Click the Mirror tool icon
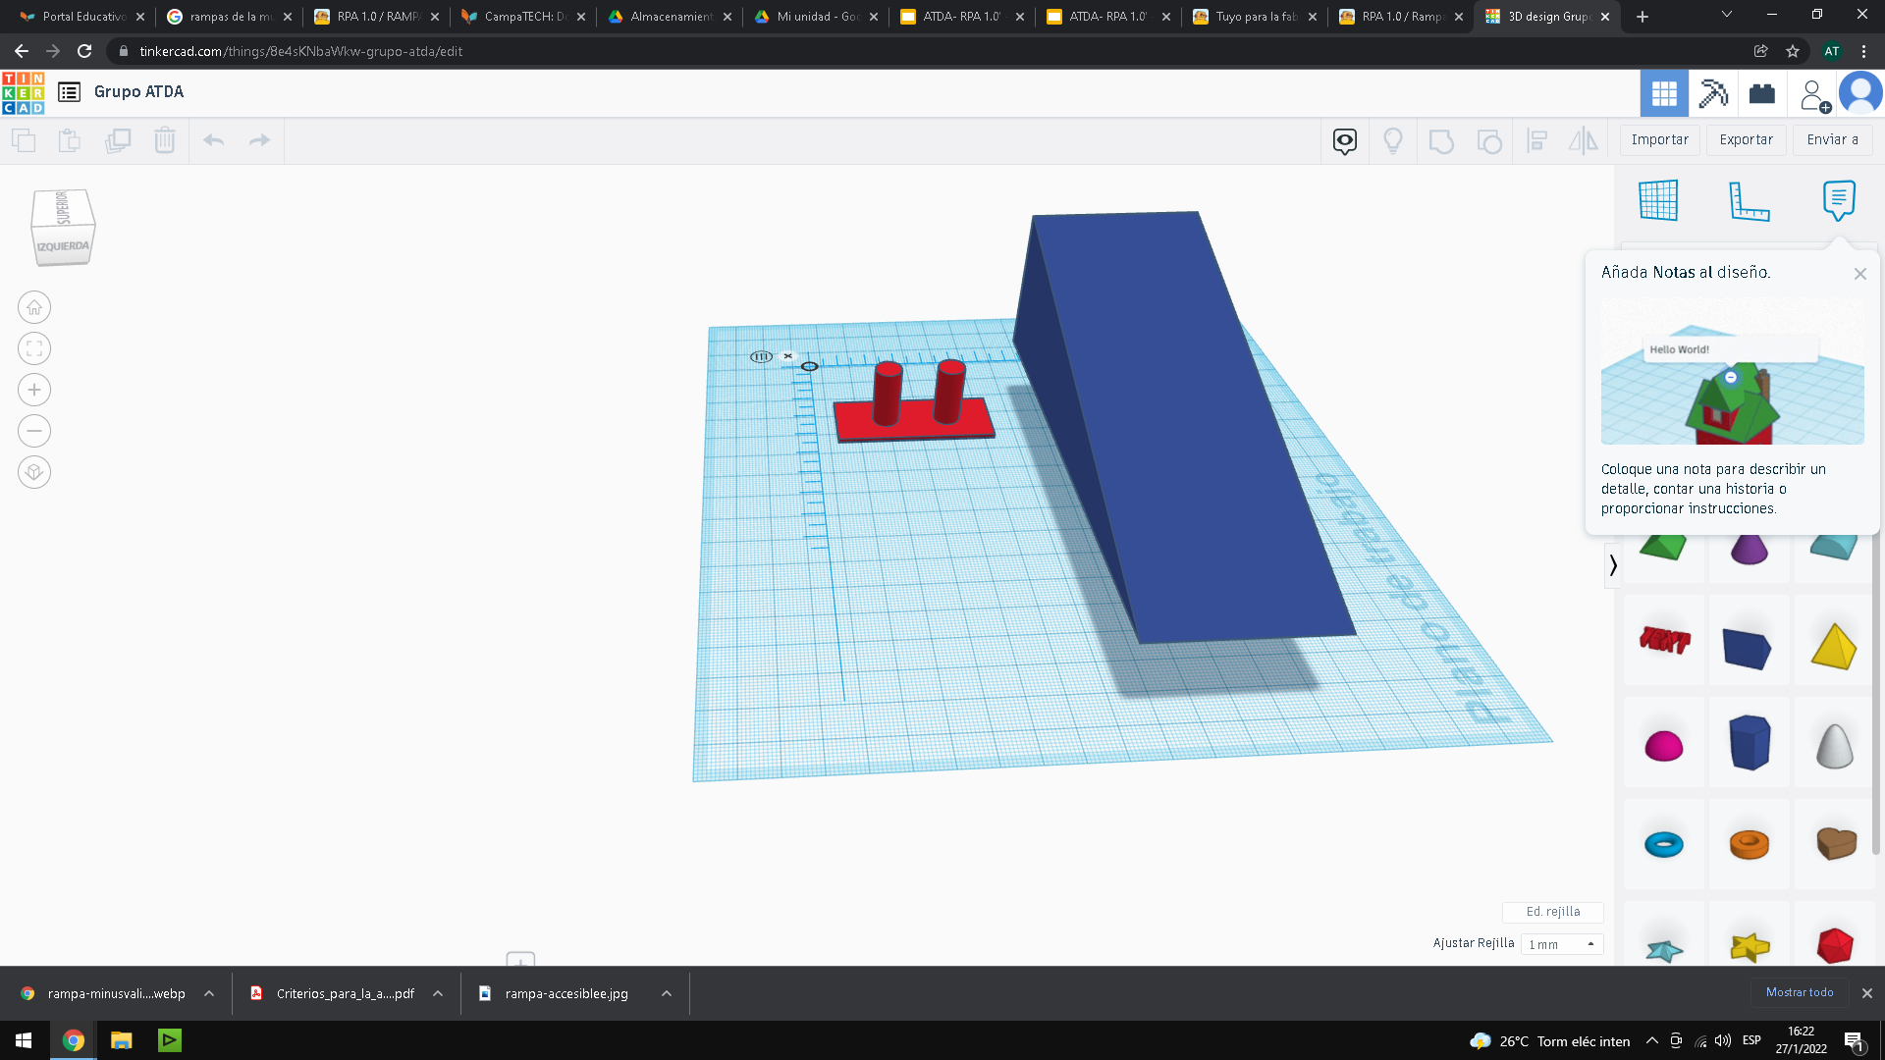Screen dimensions: 1885x1060 tap(1584, 141)
